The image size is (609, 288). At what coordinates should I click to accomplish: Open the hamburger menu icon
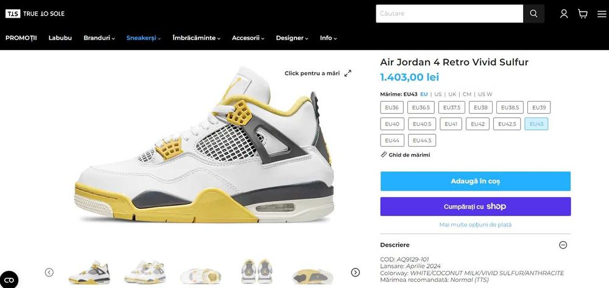(x=602, y=13)
